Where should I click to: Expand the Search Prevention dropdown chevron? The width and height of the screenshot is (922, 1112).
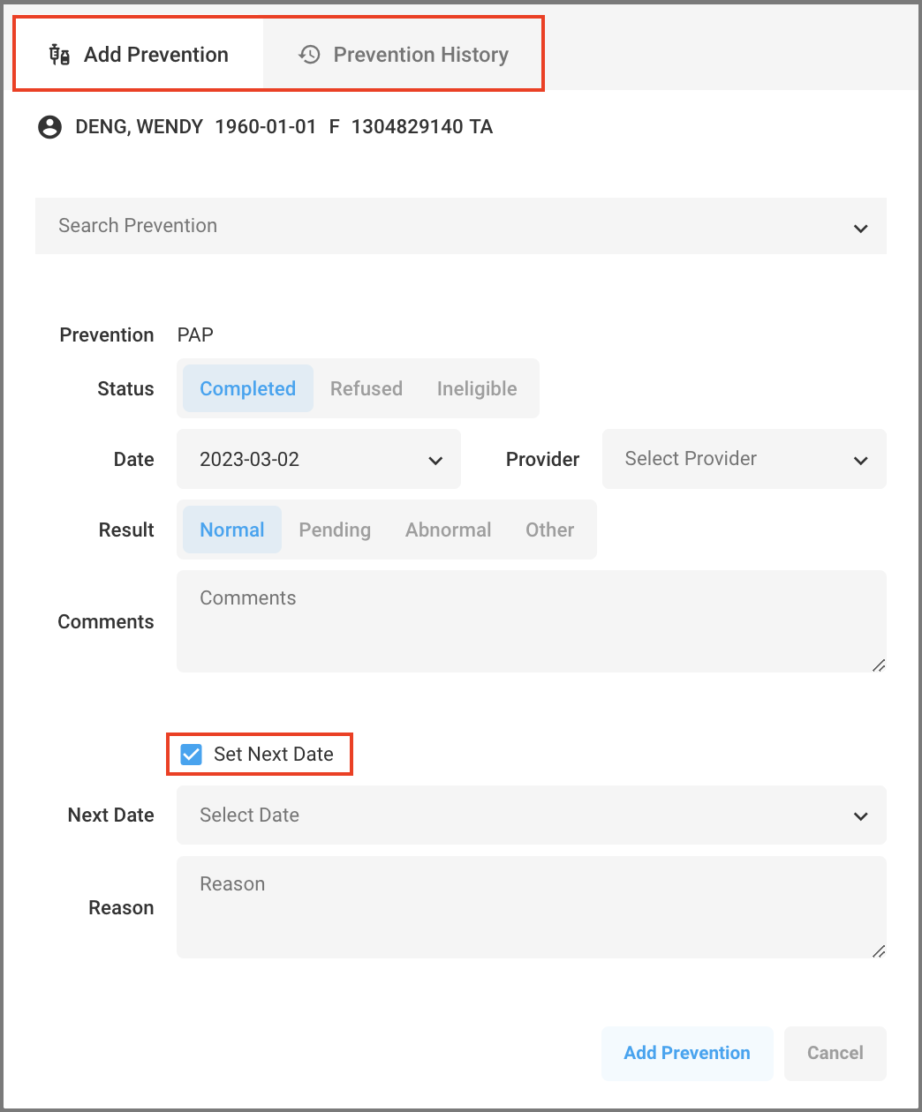(860, 229)
